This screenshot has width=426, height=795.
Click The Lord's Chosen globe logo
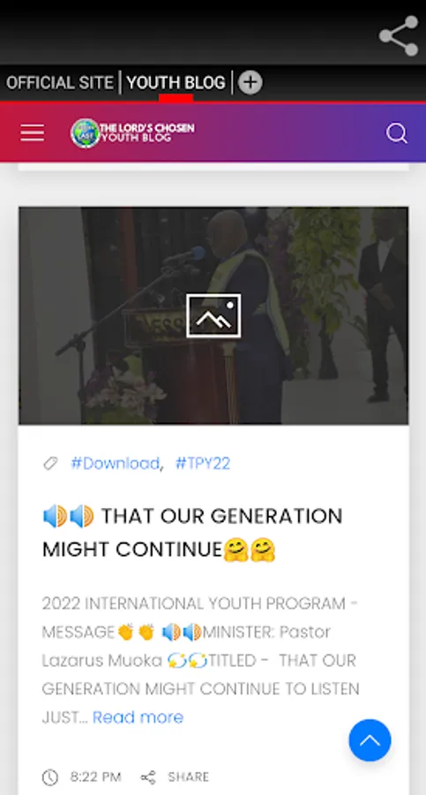click(85, 133)
